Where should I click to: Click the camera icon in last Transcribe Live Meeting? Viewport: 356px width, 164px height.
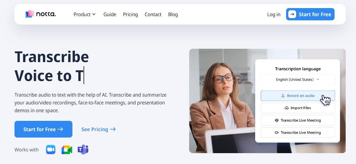(x=277, y=133)
